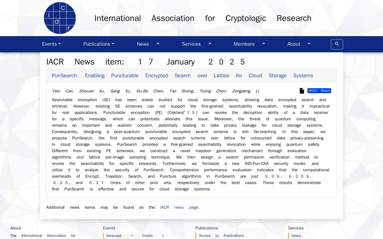Expand the About dropdown arrow
Screen dimensions: 383x239
click(x=309, y=44)
